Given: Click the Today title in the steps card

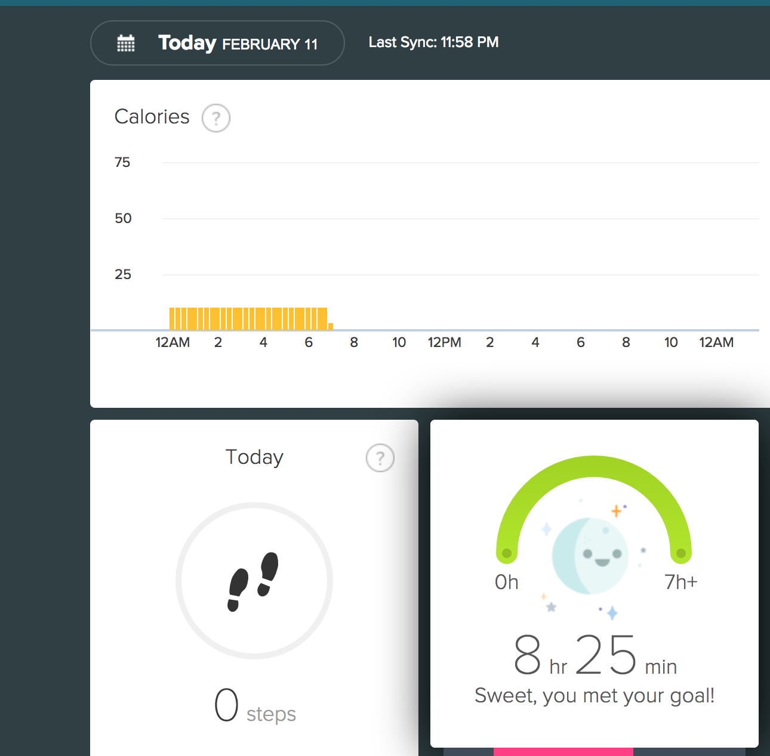Looking at the screenshot, I should coord(254,457).
